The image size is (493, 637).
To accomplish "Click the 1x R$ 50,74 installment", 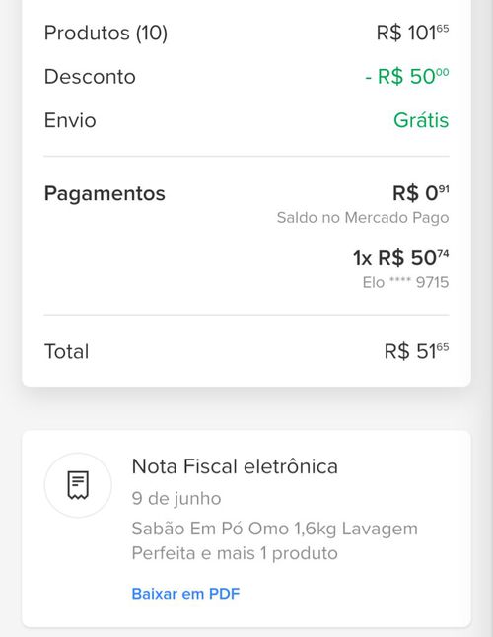I will tap(401, 258).
